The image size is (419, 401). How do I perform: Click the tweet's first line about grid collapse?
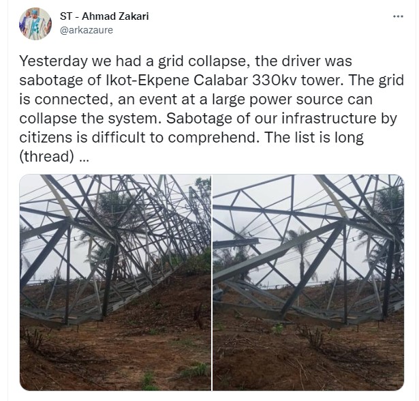(x=186, y=61)
